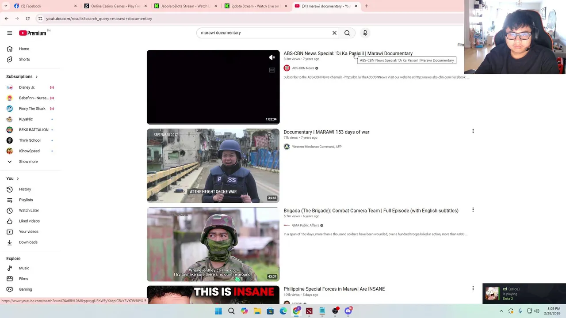Click the browser address bar URL
The height and width of the screenshot is (318, 566).
coord(99,19)
